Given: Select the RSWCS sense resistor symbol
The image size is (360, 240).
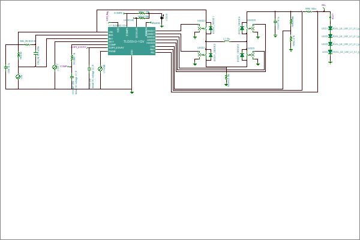Looking at the screenshot, I should pyautogui.click(x=226, y=77).
